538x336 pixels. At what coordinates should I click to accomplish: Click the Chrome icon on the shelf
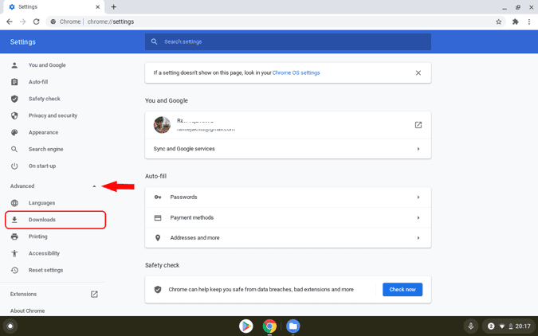(269, 326)
